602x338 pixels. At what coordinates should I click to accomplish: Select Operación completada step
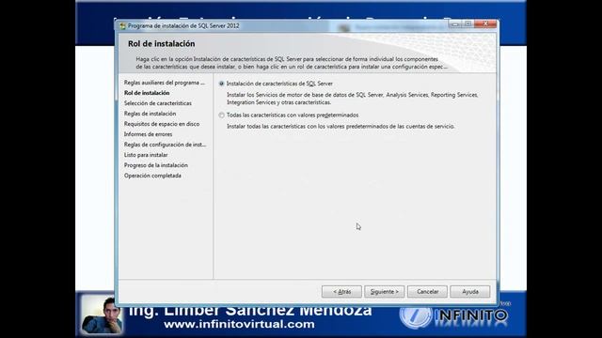click(x=152, y=176)
